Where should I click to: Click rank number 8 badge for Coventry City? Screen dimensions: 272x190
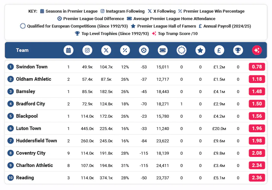[10, 153]
